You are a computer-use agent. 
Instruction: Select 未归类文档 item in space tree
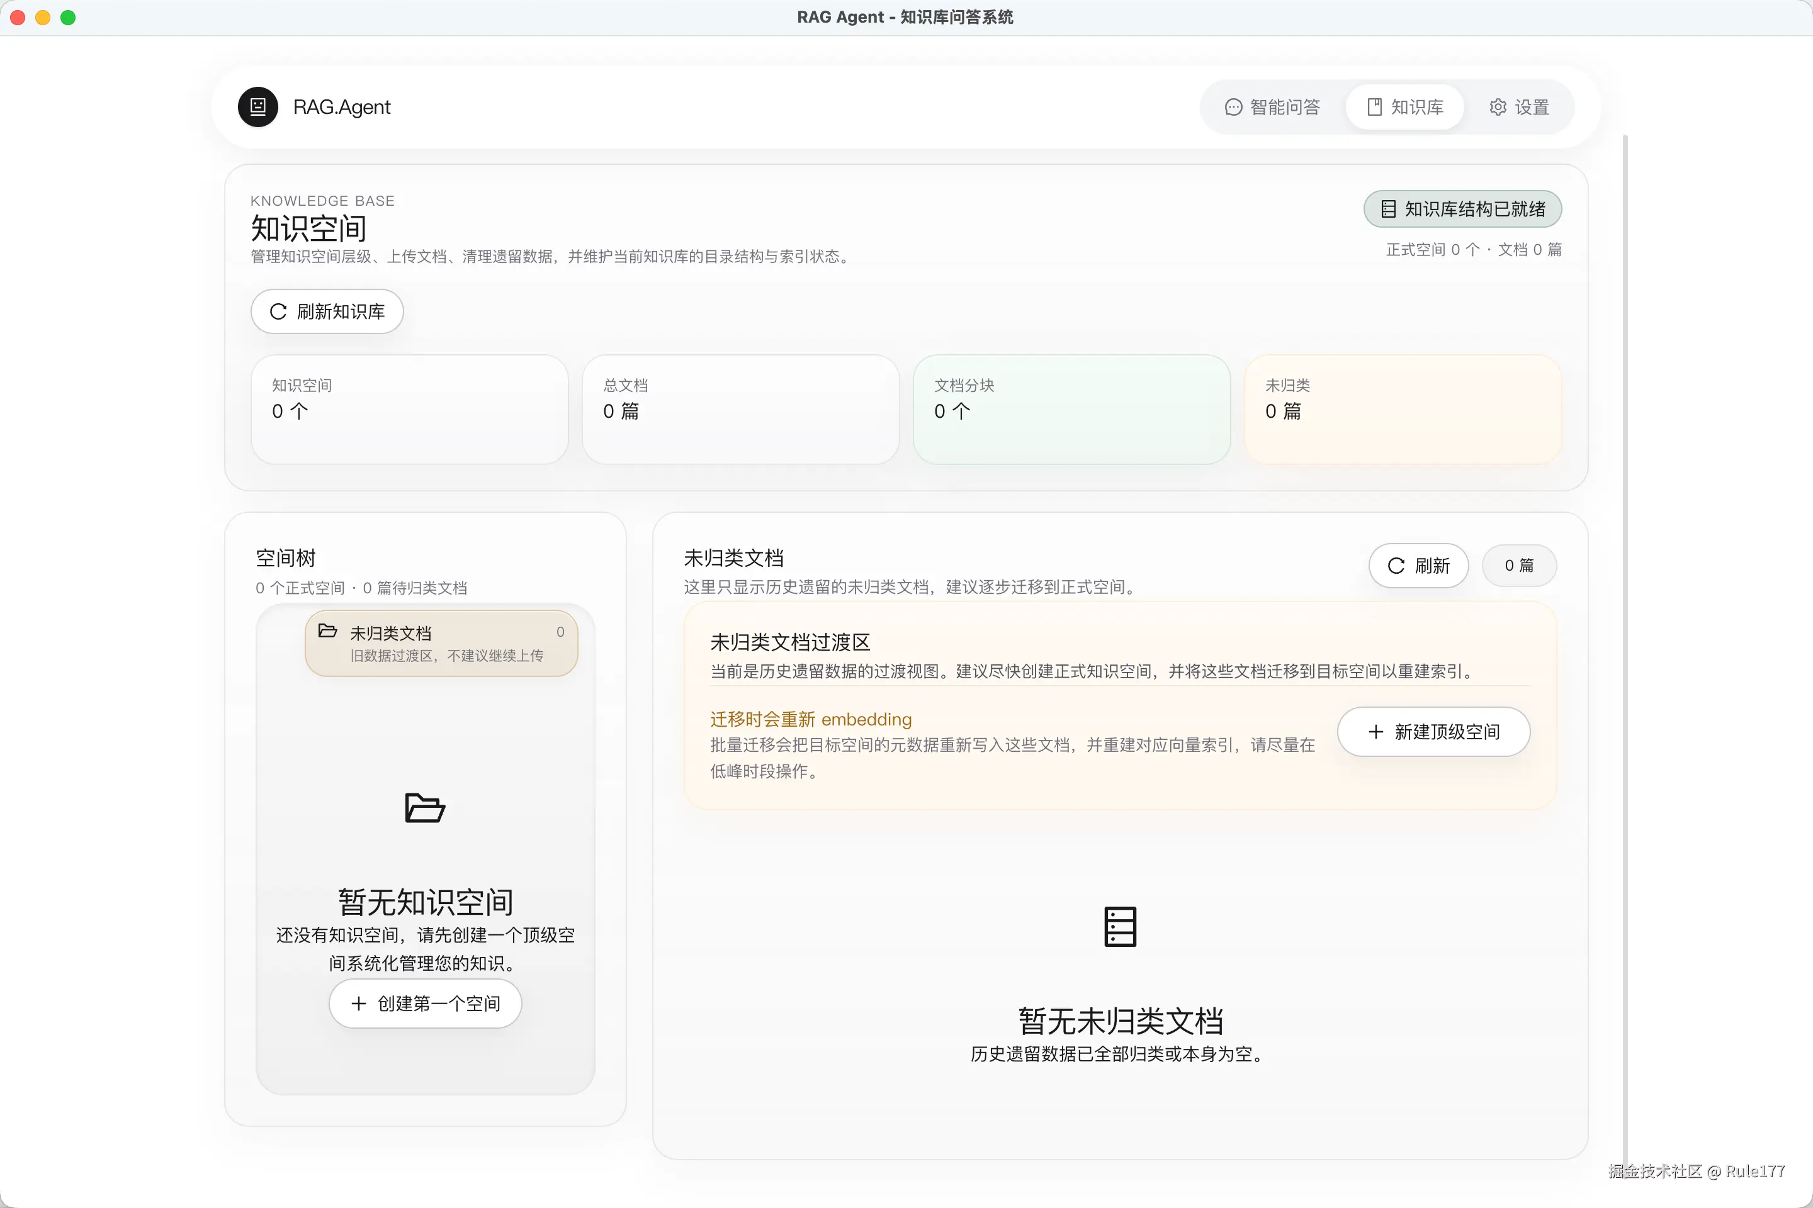441,643
